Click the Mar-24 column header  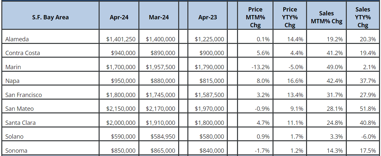pyautogui.click(x=159, y=17)
